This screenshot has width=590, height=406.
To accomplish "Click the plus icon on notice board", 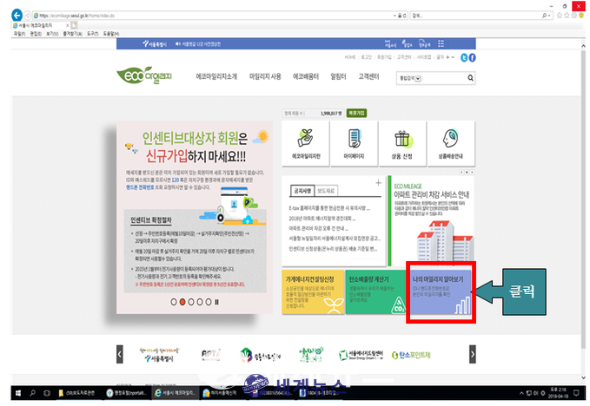I will click(x=378, y=183).
